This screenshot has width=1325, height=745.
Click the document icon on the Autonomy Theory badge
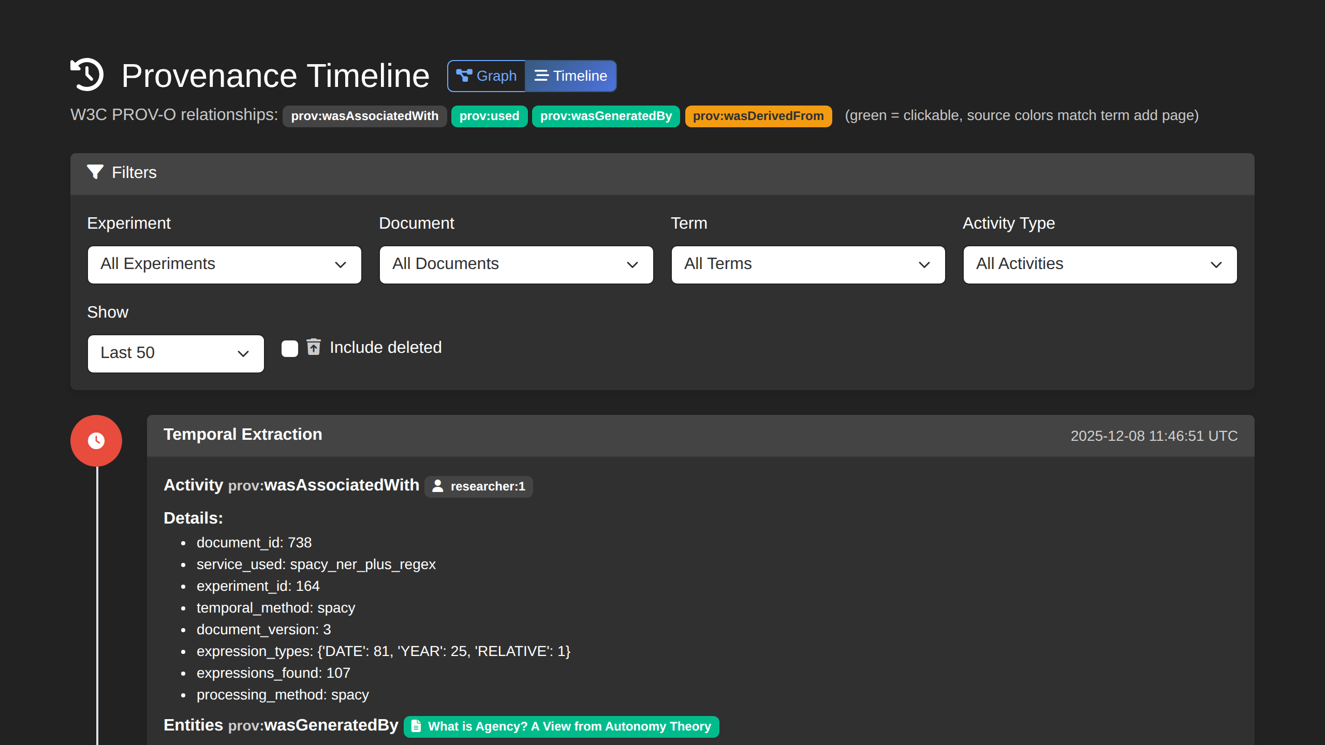416,726
